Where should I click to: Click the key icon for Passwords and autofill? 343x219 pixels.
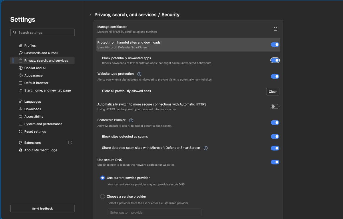coord(21,53)
